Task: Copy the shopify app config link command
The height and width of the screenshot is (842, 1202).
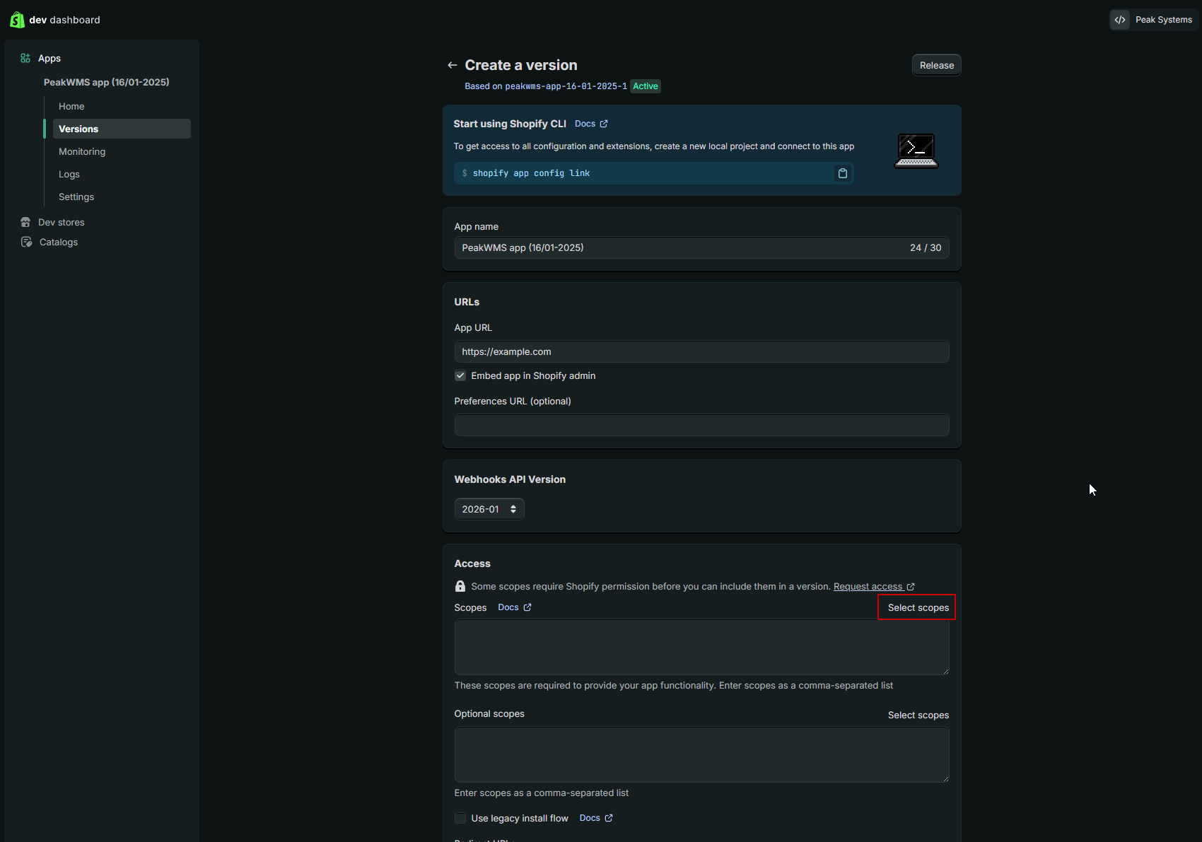Action: click(843, 173)
